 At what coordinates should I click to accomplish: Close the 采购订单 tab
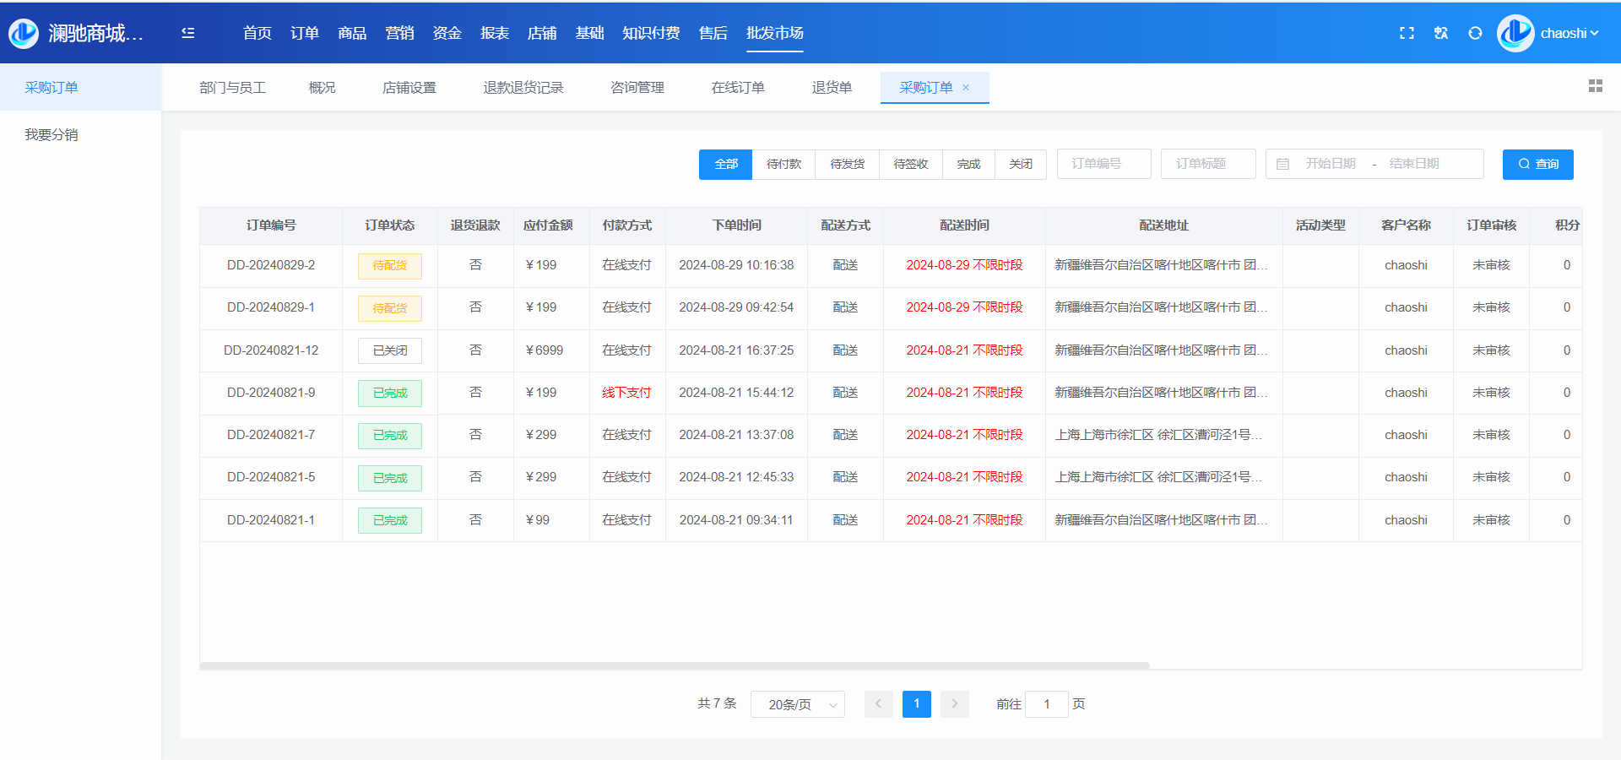click(x=966, y=88)
